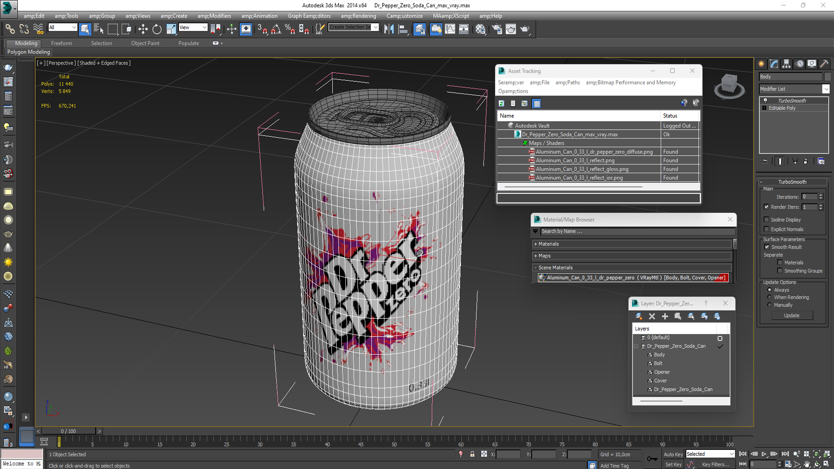Open Paths menu in Asset Tracking
This screenshot has width=834, height=469.
(567, 83)
